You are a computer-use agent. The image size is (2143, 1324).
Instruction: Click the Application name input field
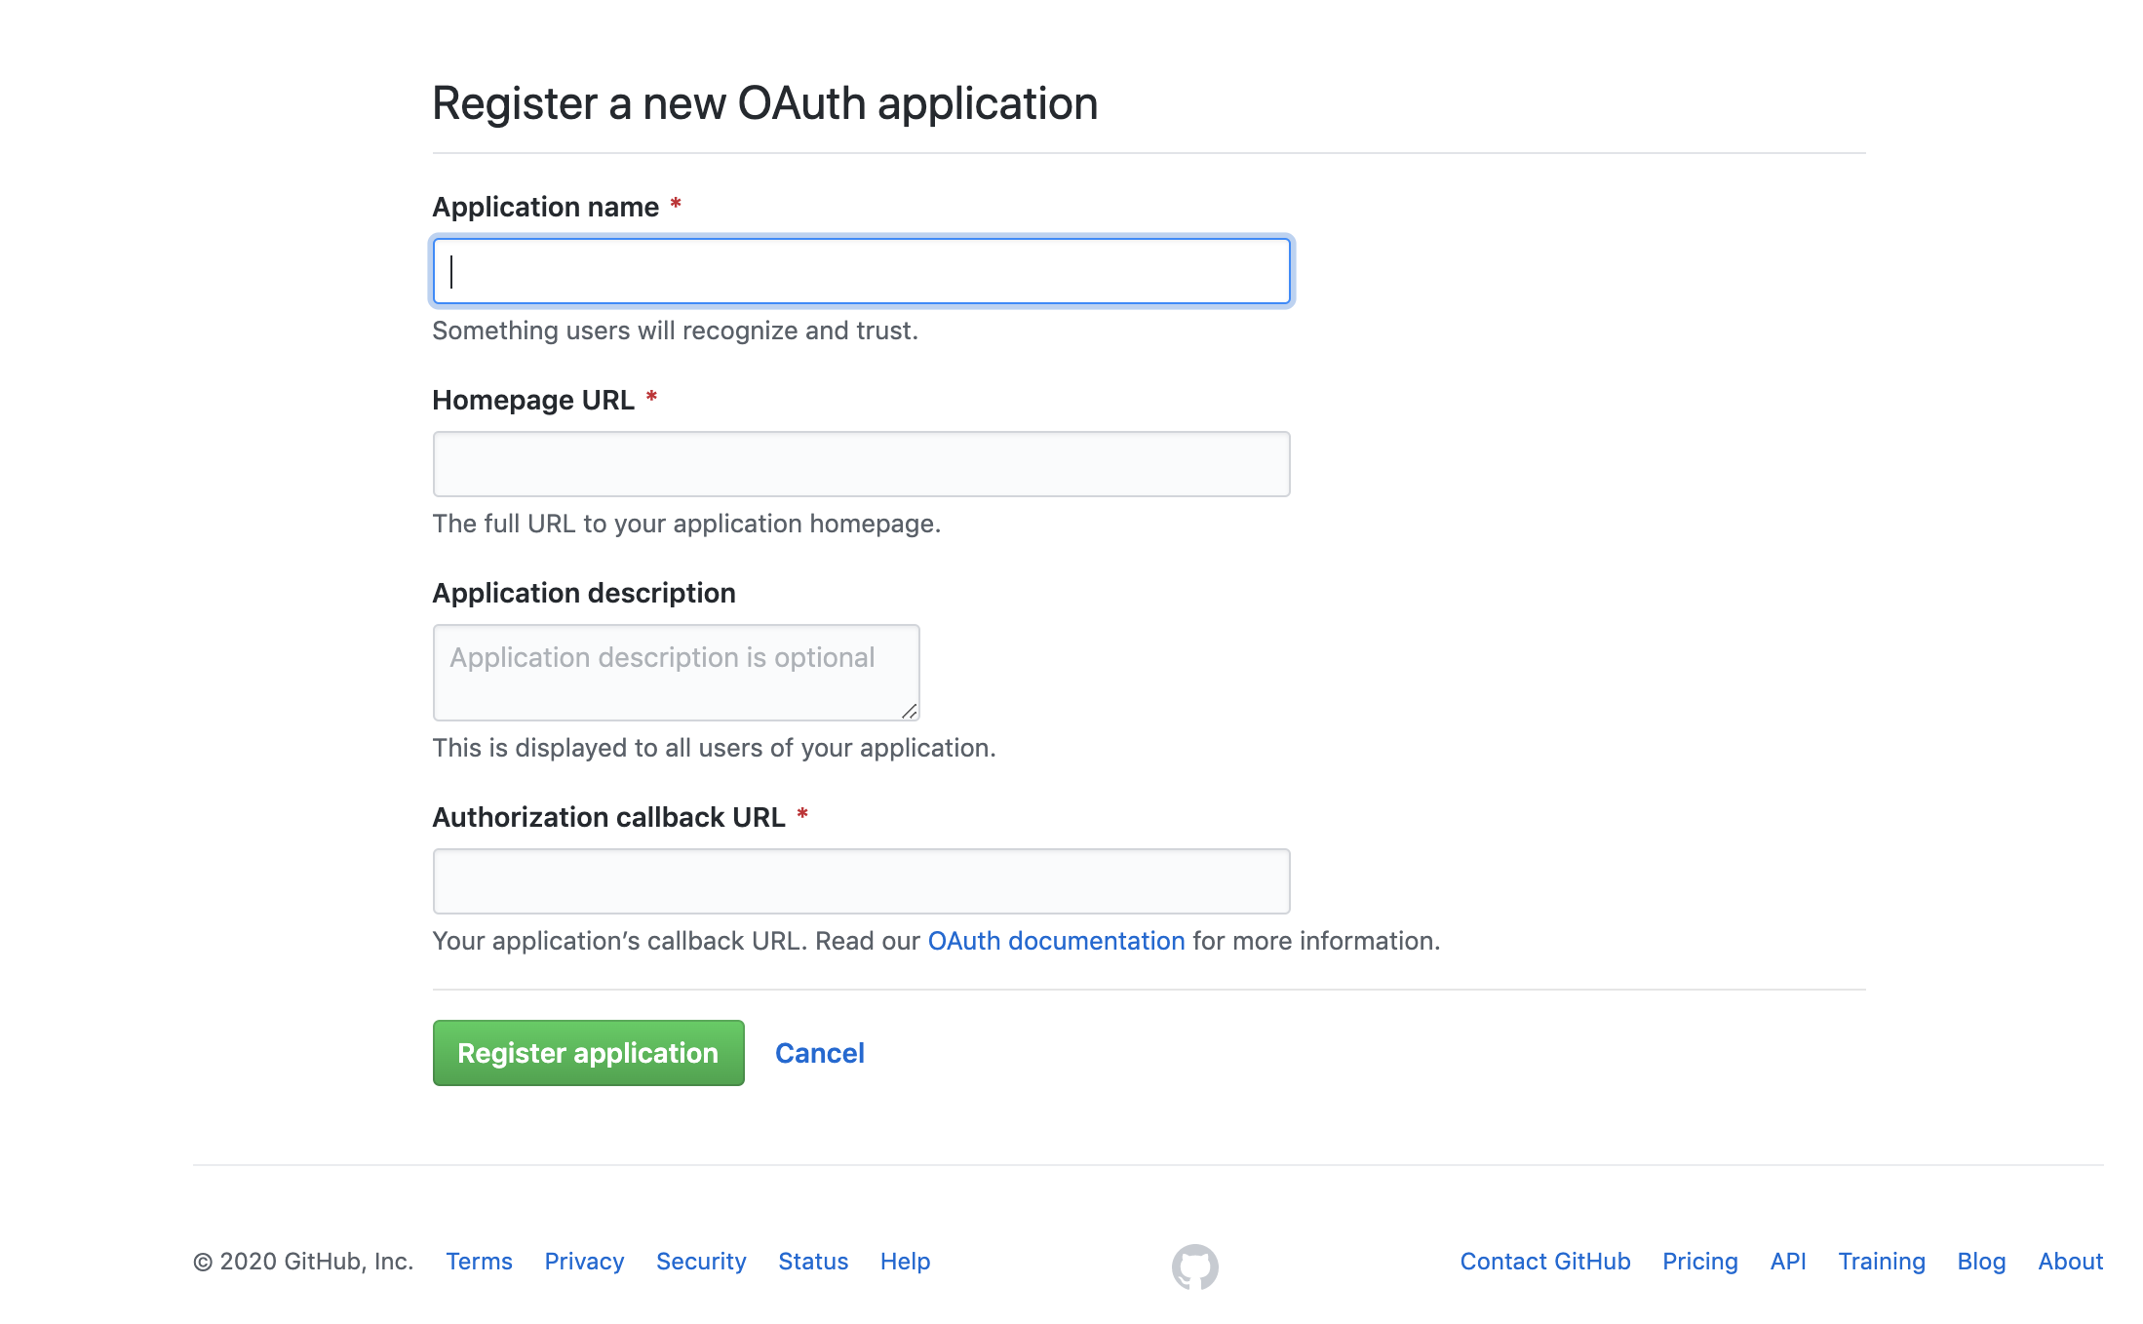point(862,271)
